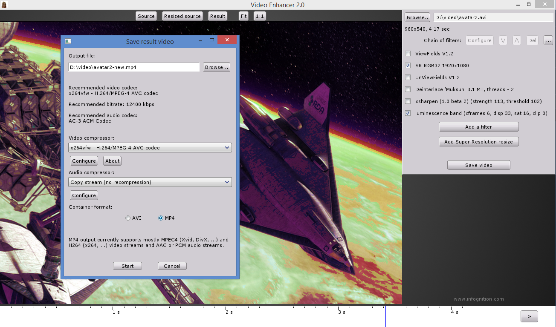Viewport: 556px width, 327px height.
Task: Click the blue timeline position marker
Action: [x=385, y=316]
